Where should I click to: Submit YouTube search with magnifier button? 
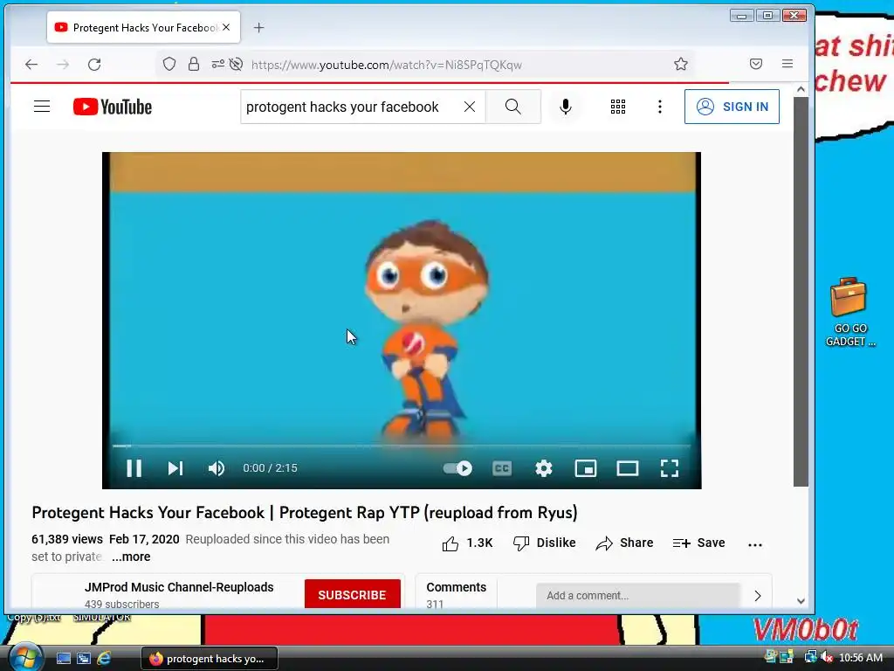(513, 107)
